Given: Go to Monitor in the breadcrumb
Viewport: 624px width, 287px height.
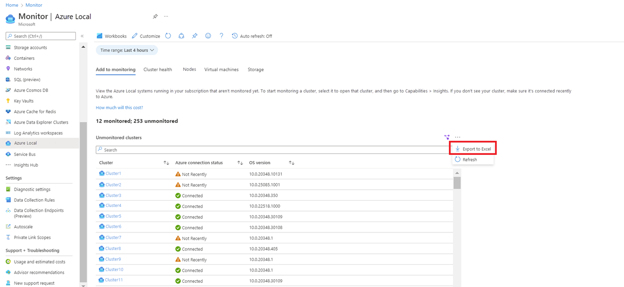Looking at the screenshot, I should 34,5.
